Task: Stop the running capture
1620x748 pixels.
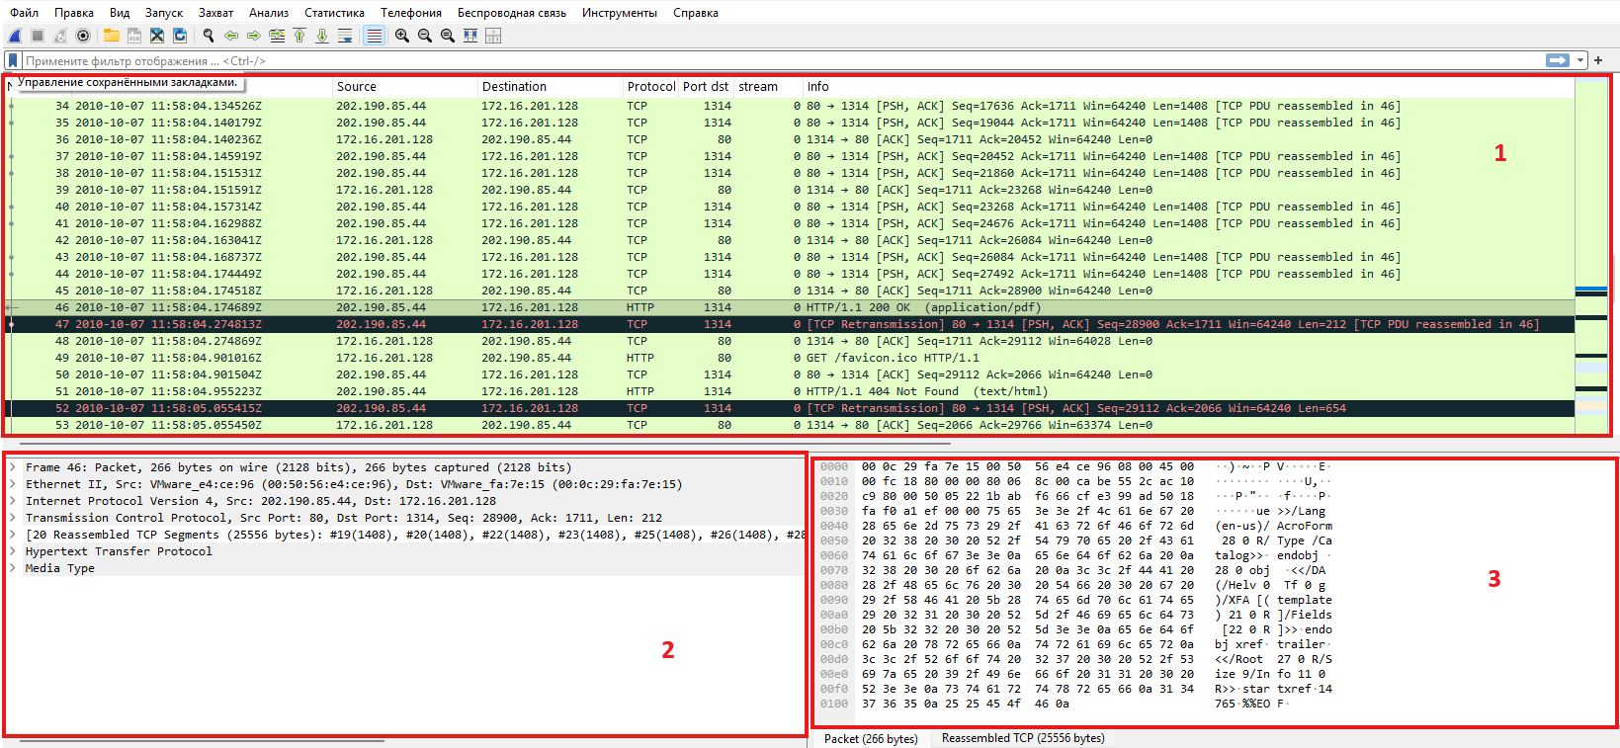Action: coord(38,36)
